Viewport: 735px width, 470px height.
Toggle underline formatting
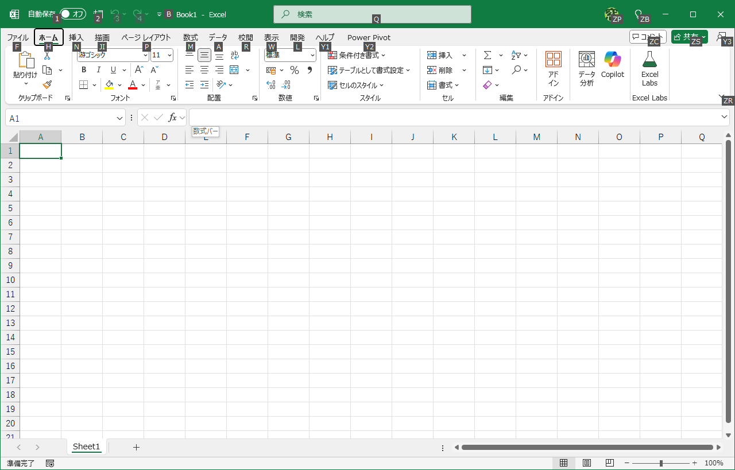click(x=113, y=70)
